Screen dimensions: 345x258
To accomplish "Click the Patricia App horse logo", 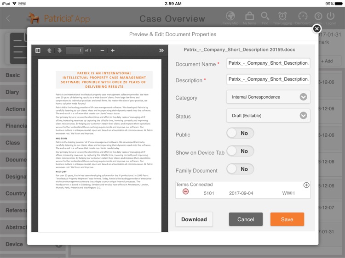I will click(34, 18).
